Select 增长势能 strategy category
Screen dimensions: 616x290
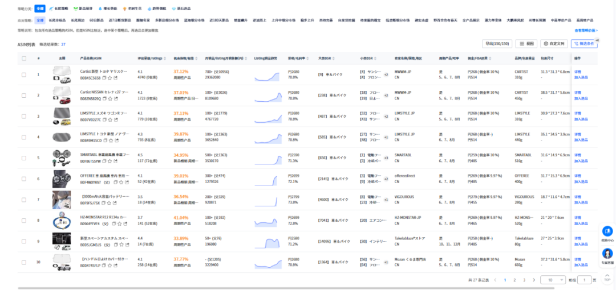coord(107,8)
